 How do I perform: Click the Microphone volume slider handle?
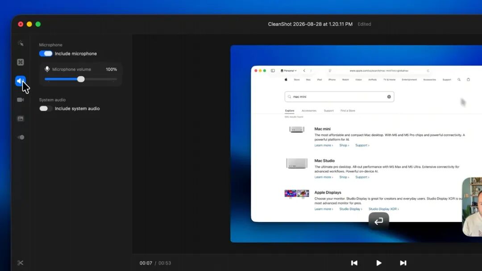(x=81, y=79)
